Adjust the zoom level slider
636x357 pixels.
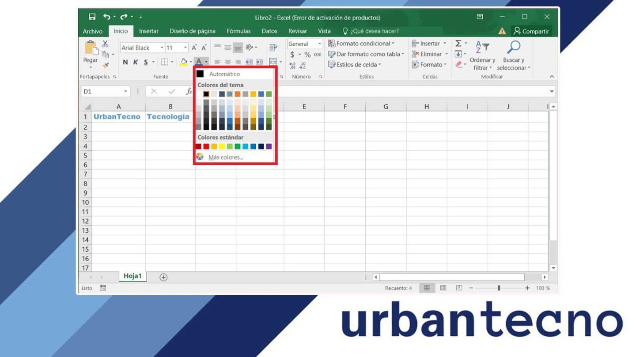499,288
